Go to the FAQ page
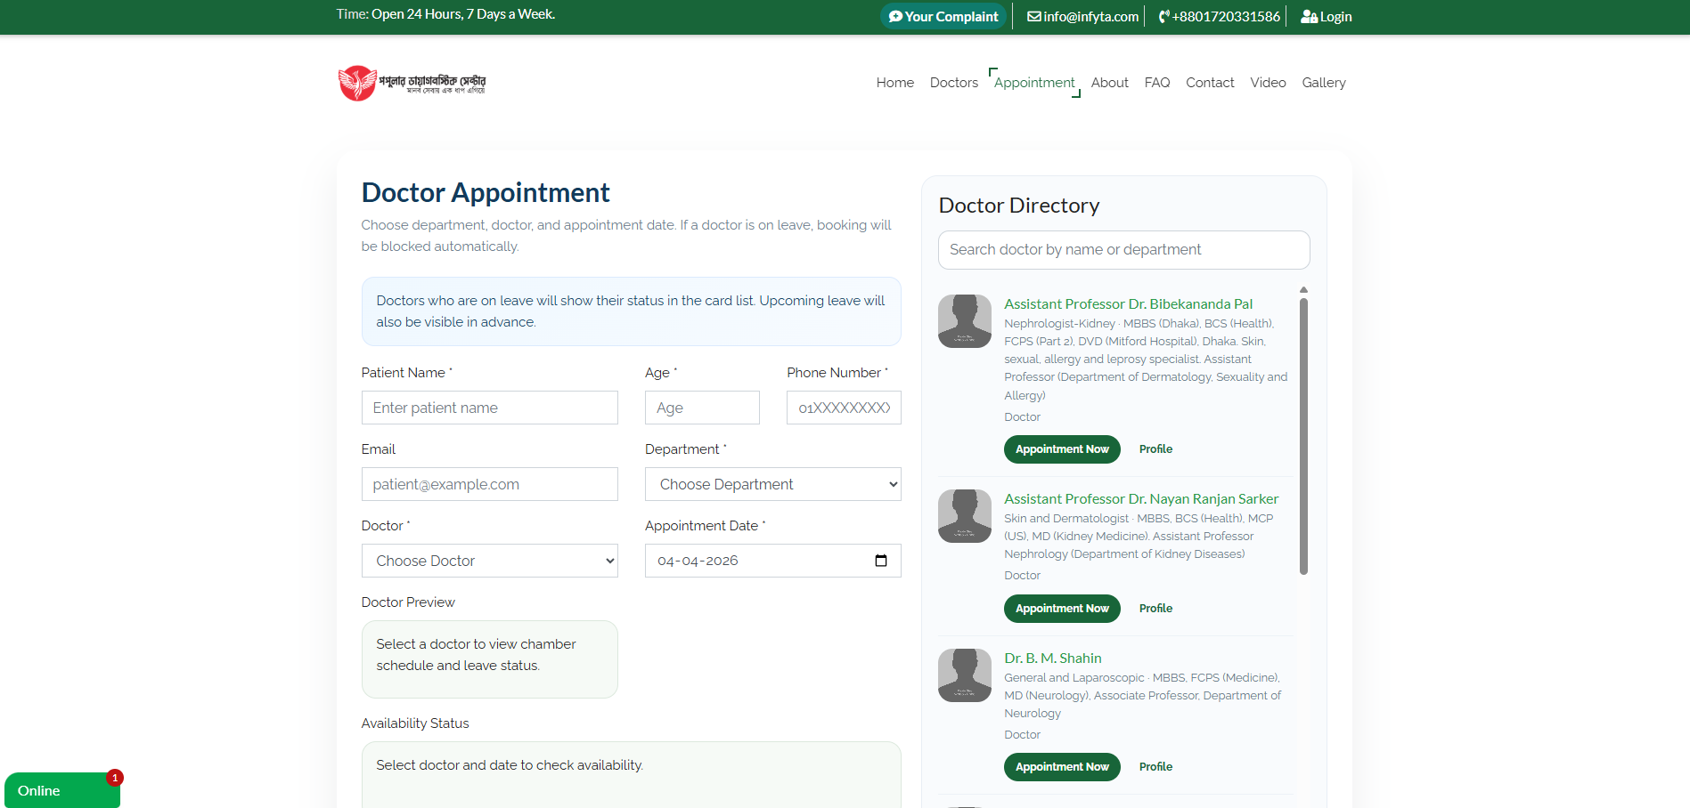Viewport: 1690px width, 808px height. tap(1156, 83)
